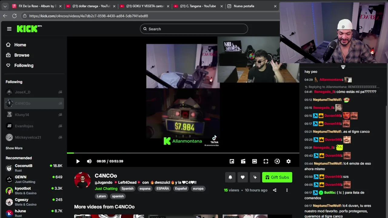Open playback speed control
The image size is (388, 218).
point(277,161)
